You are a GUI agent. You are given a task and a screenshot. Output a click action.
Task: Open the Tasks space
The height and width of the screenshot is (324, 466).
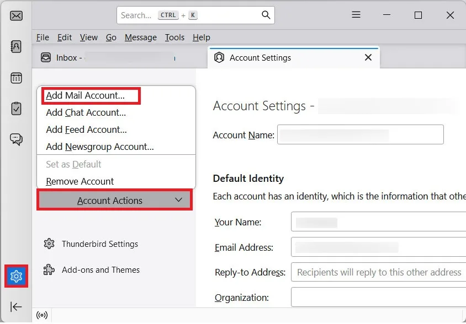click(15, 108)
